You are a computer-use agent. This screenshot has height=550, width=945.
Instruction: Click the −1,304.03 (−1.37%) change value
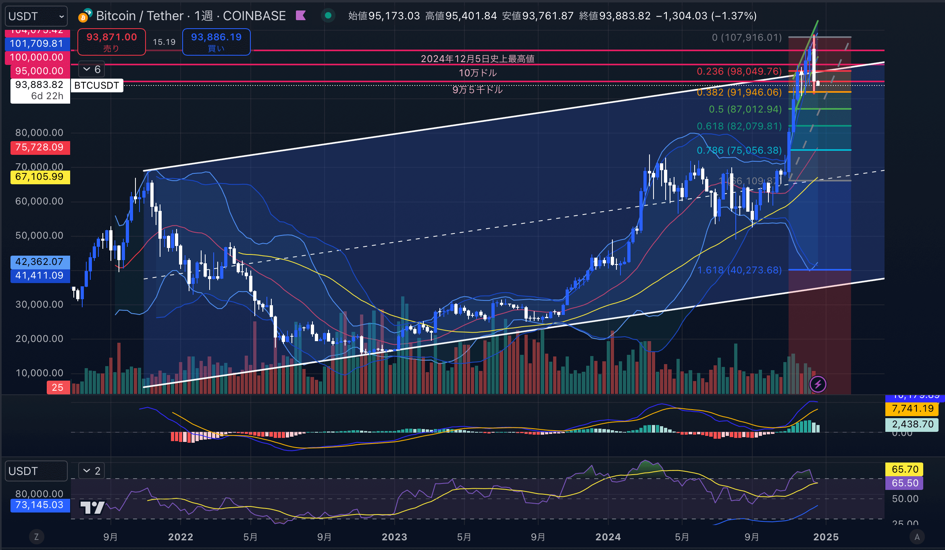click(x=706, y=16)
